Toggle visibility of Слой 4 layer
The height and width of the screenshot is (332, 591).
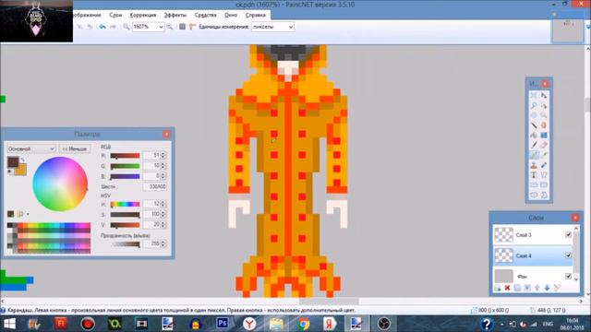click(x=569, y=255)
